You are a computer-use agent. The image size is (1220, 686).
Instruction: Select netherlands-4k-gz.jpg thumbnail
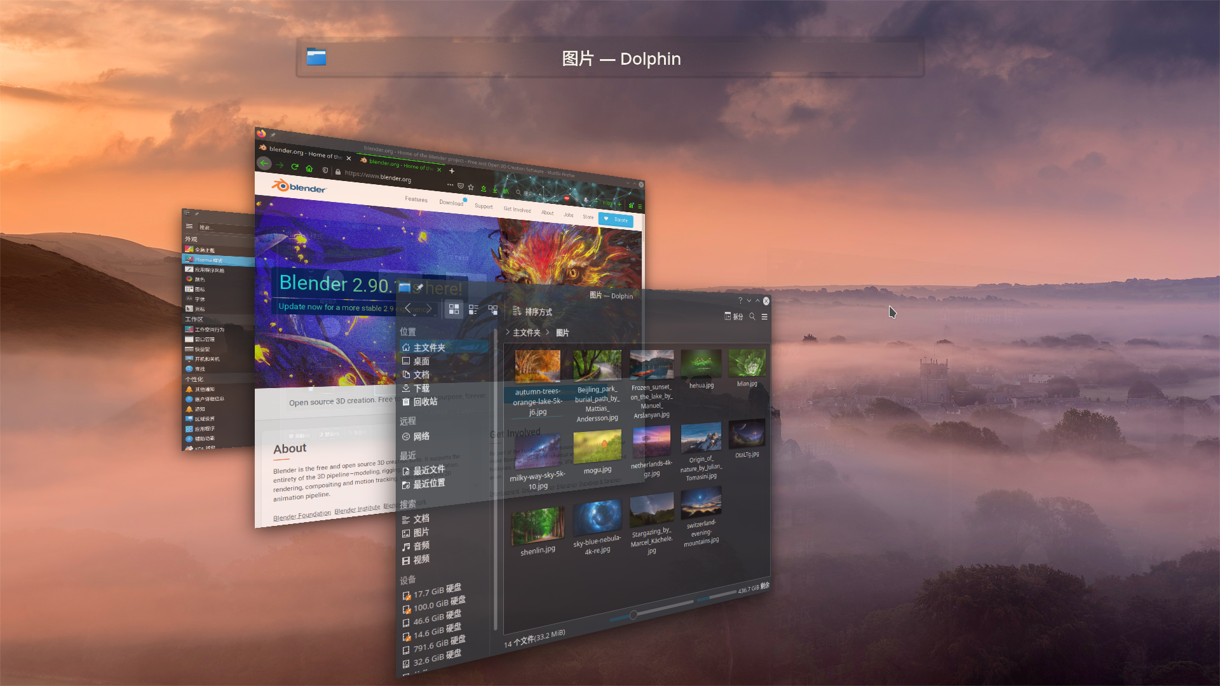click(x=651, y=443)
